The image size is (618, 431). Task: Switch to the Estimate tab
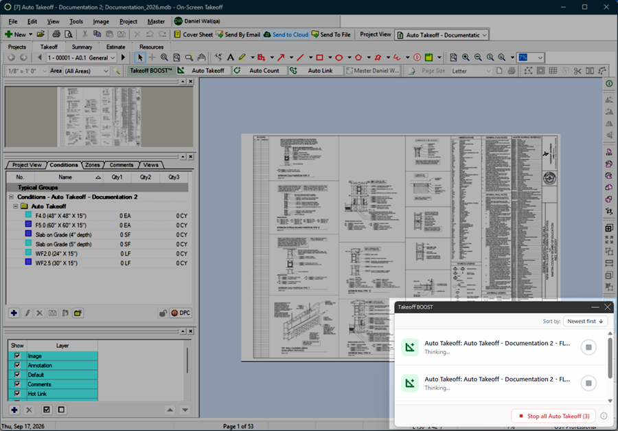(115, 47)
